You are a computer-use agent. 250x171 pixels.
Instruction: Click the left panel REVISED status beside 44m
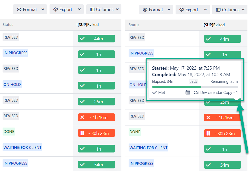click(11, 37)
